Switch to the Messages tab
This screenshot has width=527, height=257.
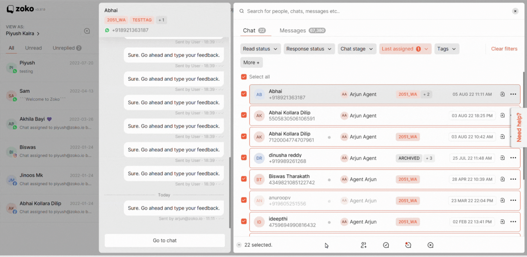click(303, 30)
